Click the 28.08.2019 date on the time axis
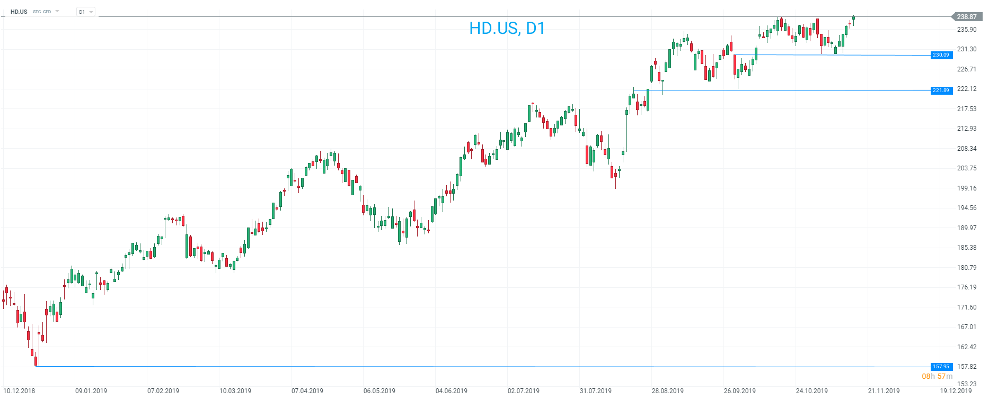Viewport: 989px width, 400px height. [668, 391]
